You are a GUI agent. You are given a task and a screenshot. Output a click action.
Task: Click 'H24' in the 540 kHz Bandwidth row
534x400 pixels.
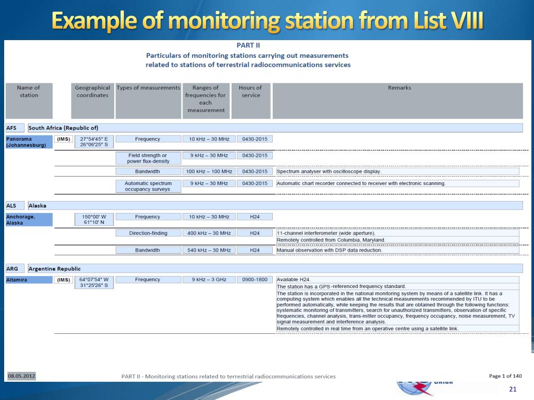tap(254, 250)
